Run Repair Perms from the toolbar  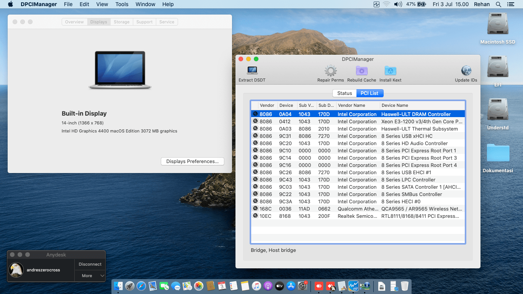[330, 71]
